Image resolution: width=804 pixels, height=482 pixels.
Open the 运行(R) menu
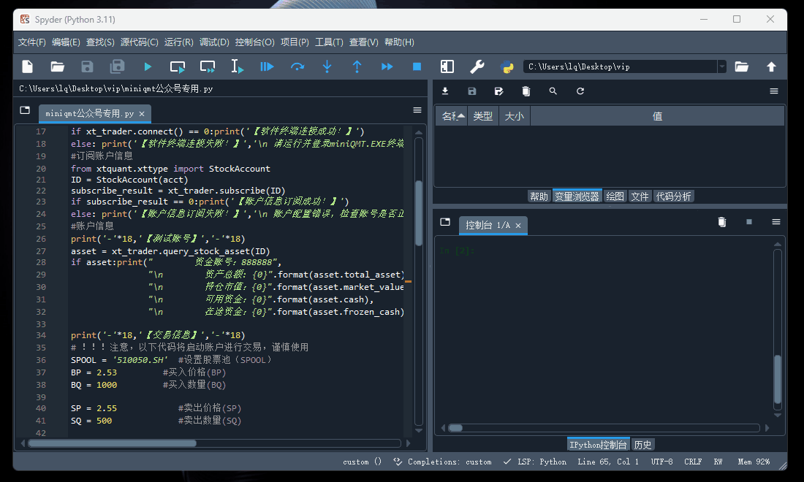click(x=178, y=42)
